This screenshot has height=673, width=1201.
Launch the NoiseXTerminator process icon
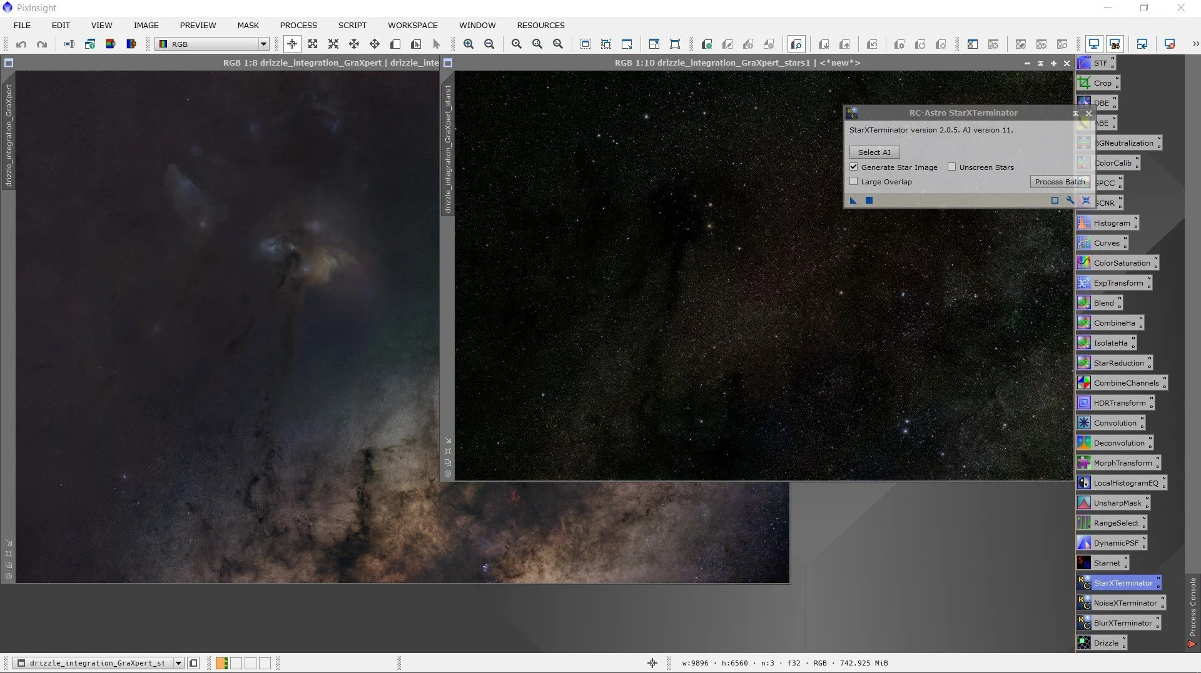(1121, 603)
